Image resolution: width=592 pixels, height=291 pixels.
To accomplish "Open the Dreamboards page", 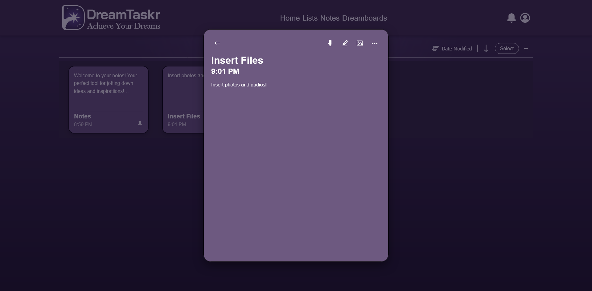I will tap(364, 18).
